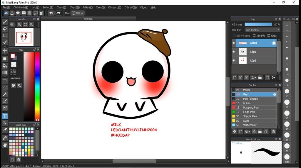This screenshot has height=168, width=301.
Task: Click the rainbow hue strip
Action: [x=37, y=86]
